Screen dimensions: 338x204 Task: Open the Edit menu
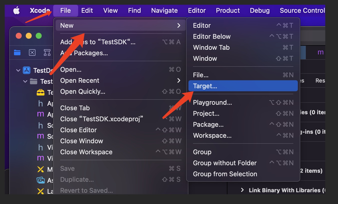tap(87, 10)
